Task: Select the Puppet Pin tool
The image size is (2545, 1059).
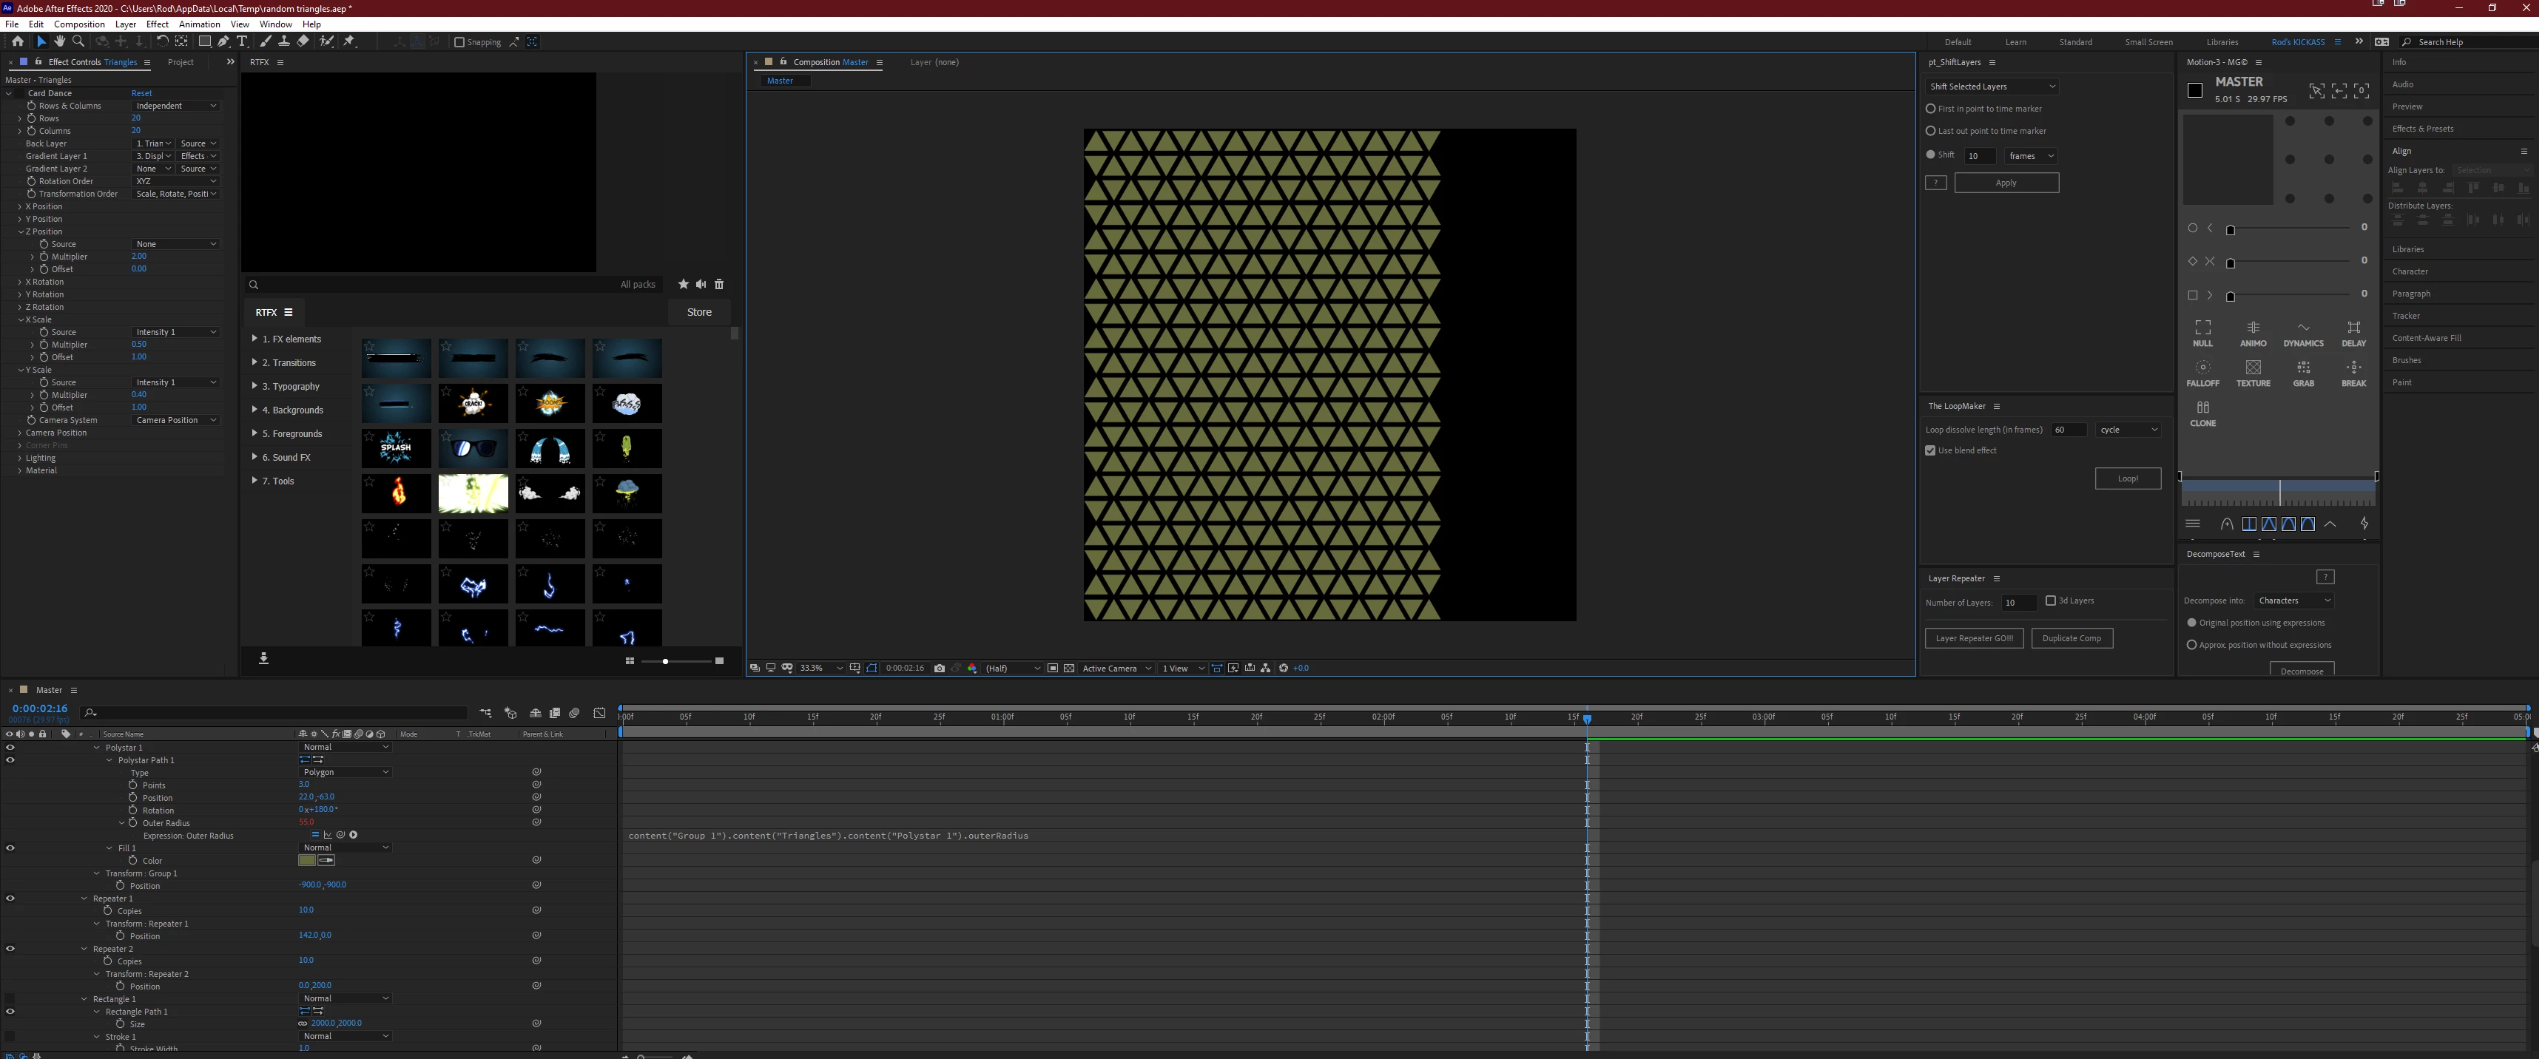Action: 348,41
